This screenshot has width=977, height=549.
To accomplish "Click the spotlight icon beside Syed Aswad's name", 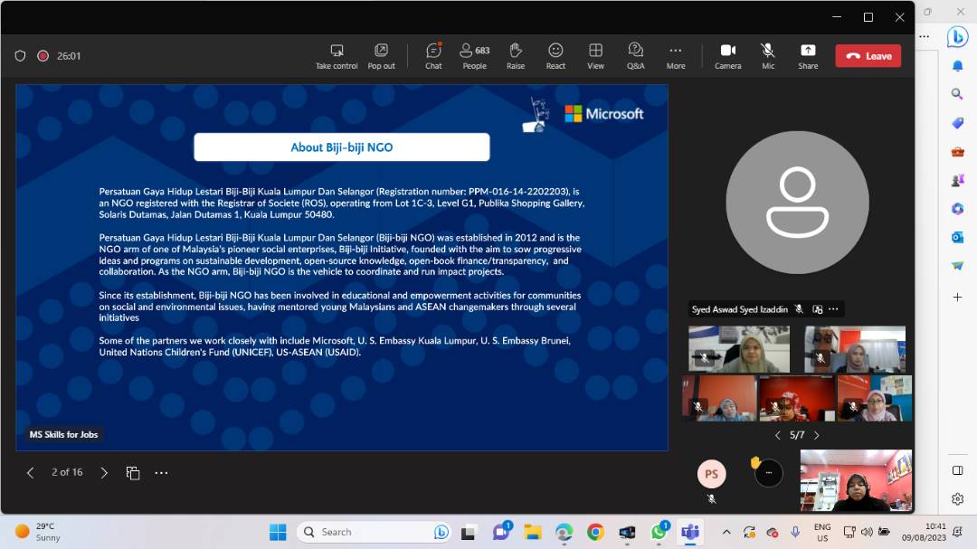I will coord(818,309).
